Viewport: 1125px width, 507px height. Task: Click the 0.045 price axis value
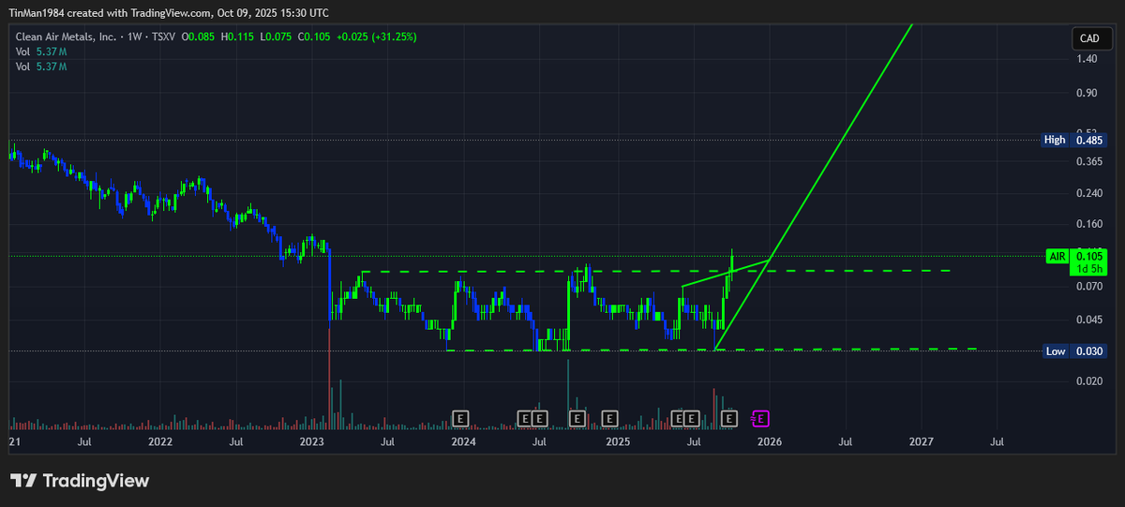[x=1089, y=320]
